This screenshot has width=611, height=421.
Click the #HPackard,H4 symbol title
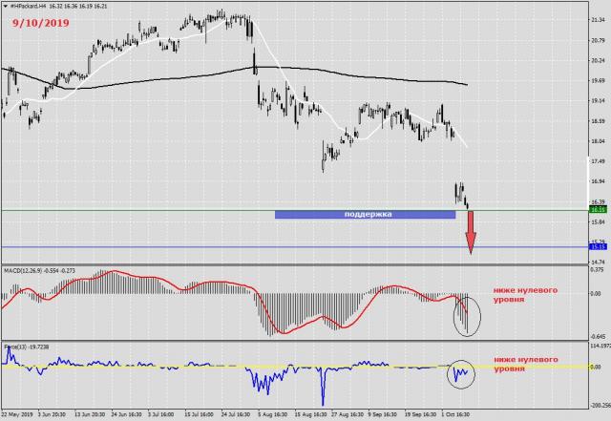pyautogui.click(x=30, y=5)
